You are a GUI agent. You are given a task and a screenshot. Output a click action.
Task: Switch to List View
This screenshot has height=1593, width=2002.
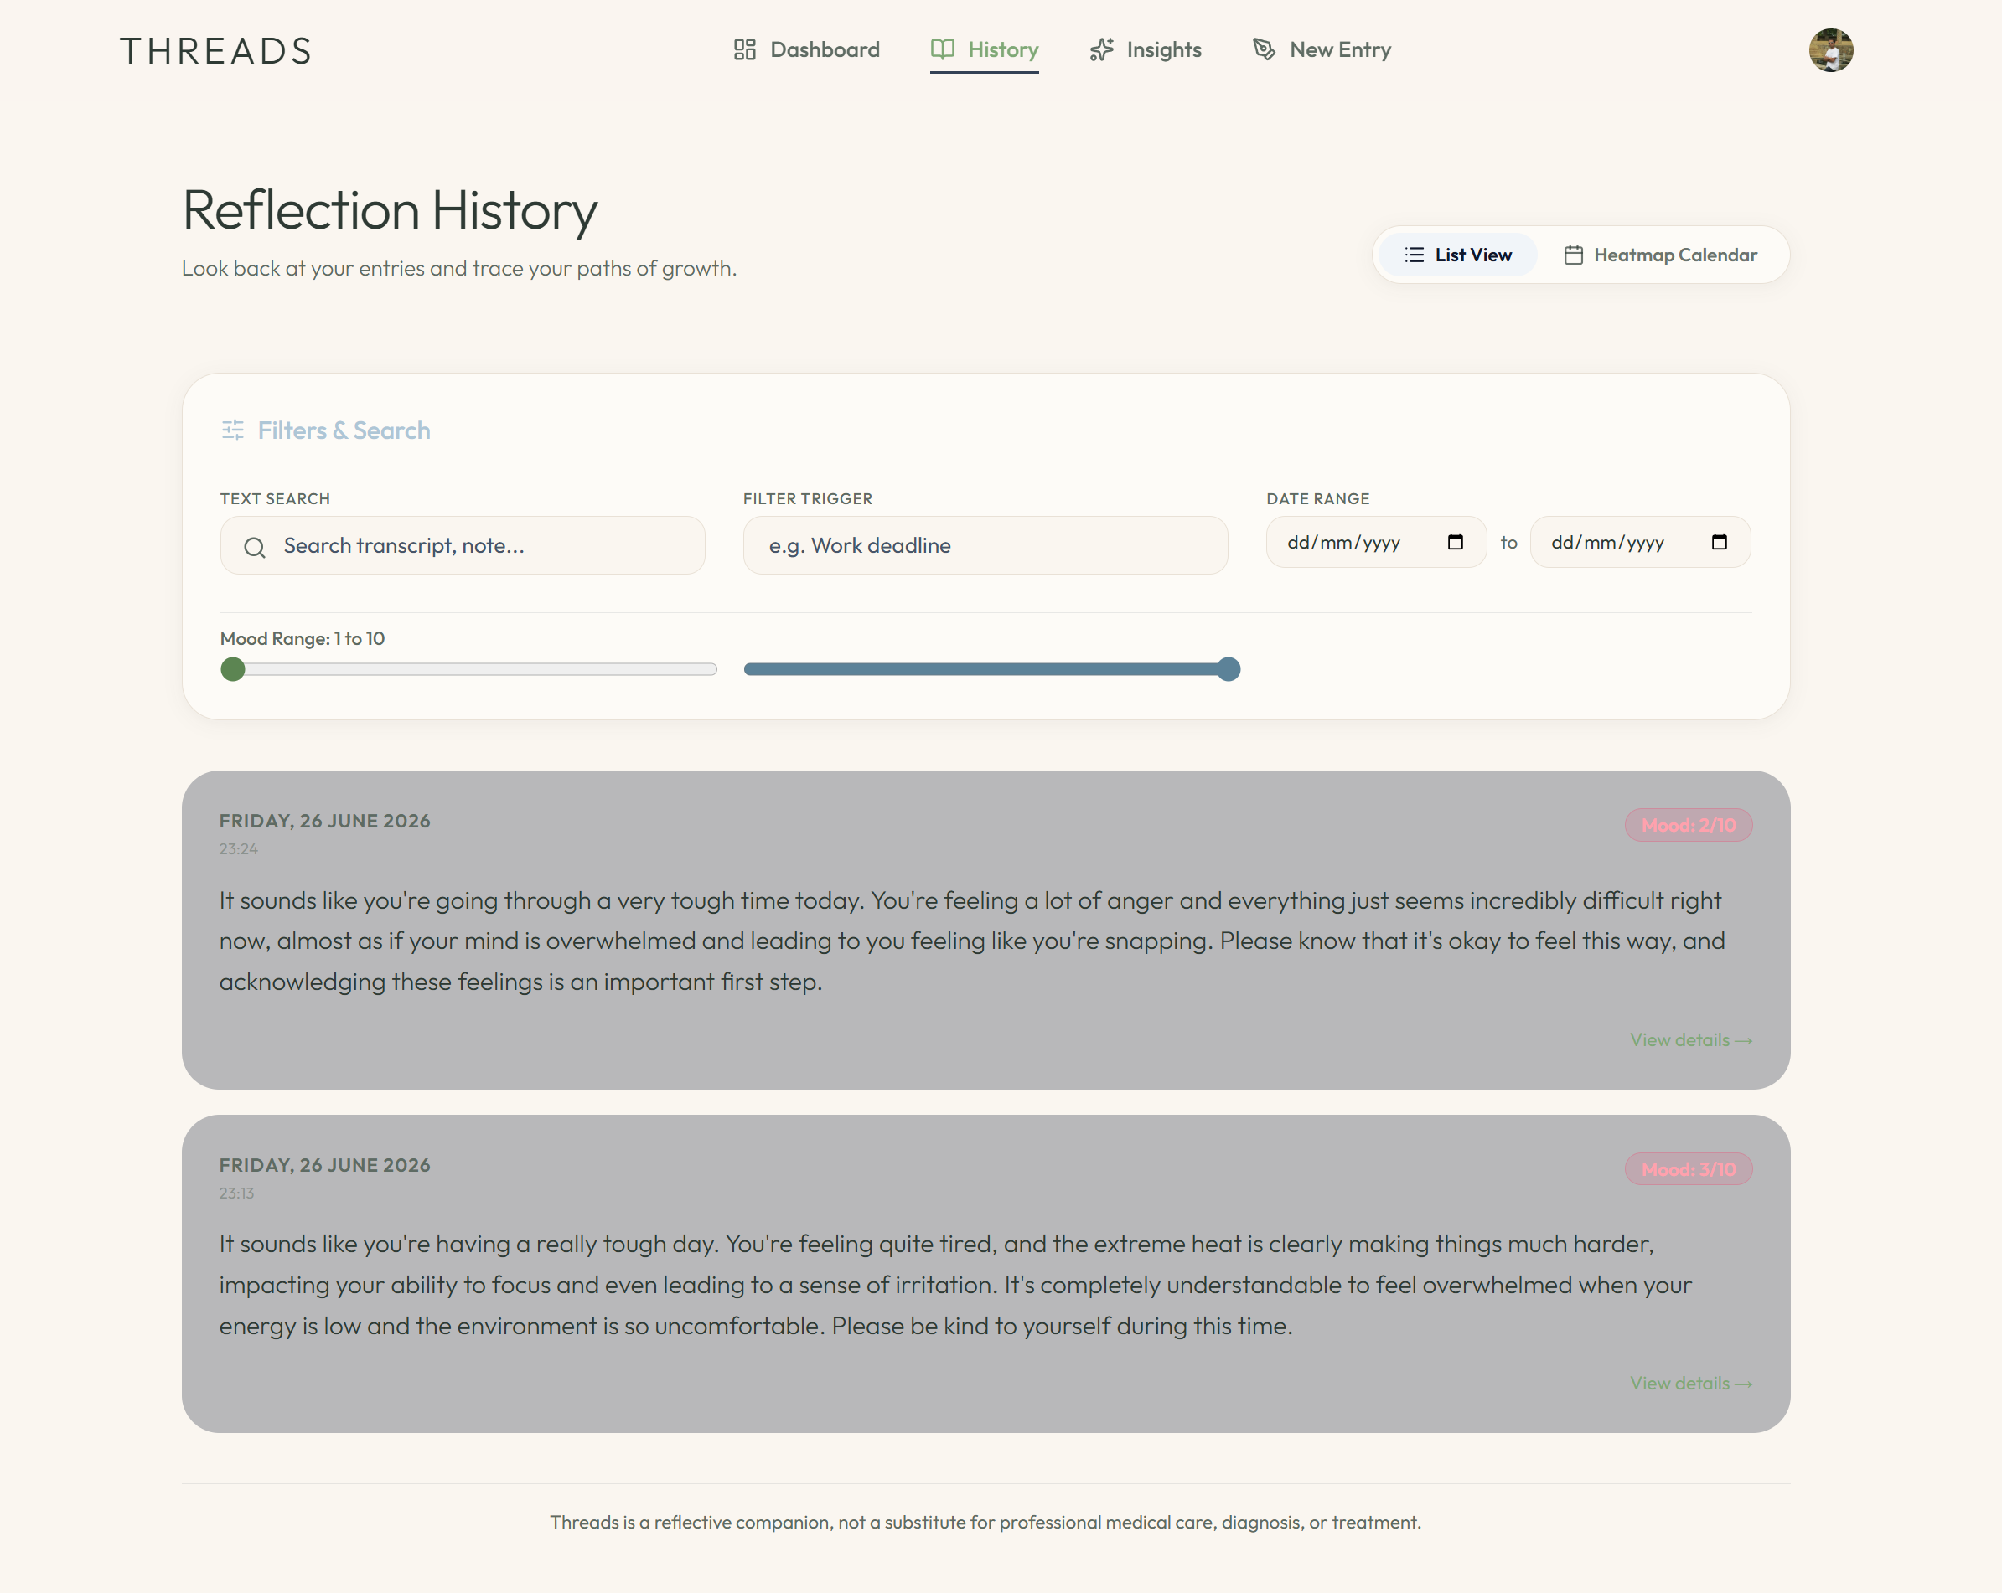point(1458,255)
